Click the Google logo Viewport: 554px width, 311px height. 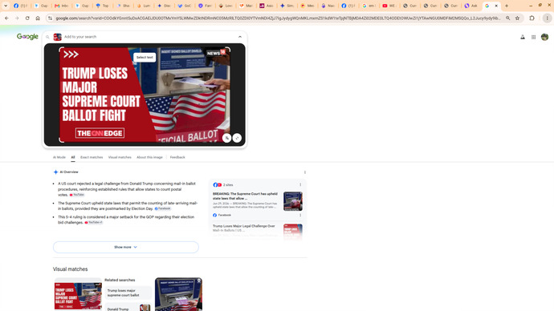pyautogui.click(x=27, y=37)
